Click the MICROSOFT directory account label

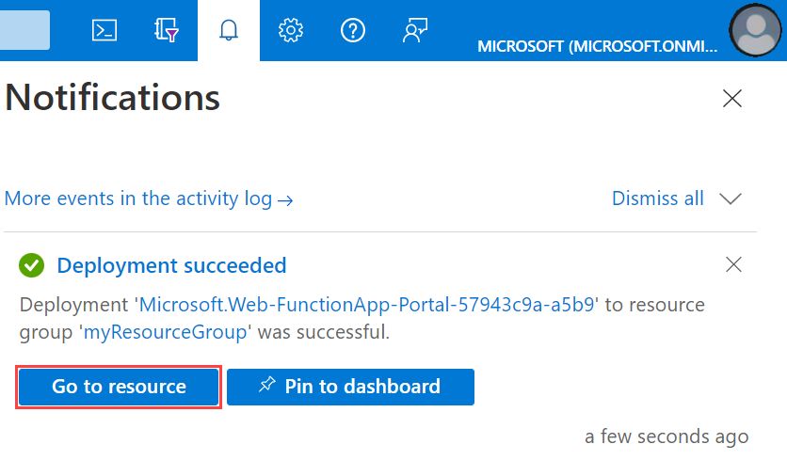coord(597,46)
